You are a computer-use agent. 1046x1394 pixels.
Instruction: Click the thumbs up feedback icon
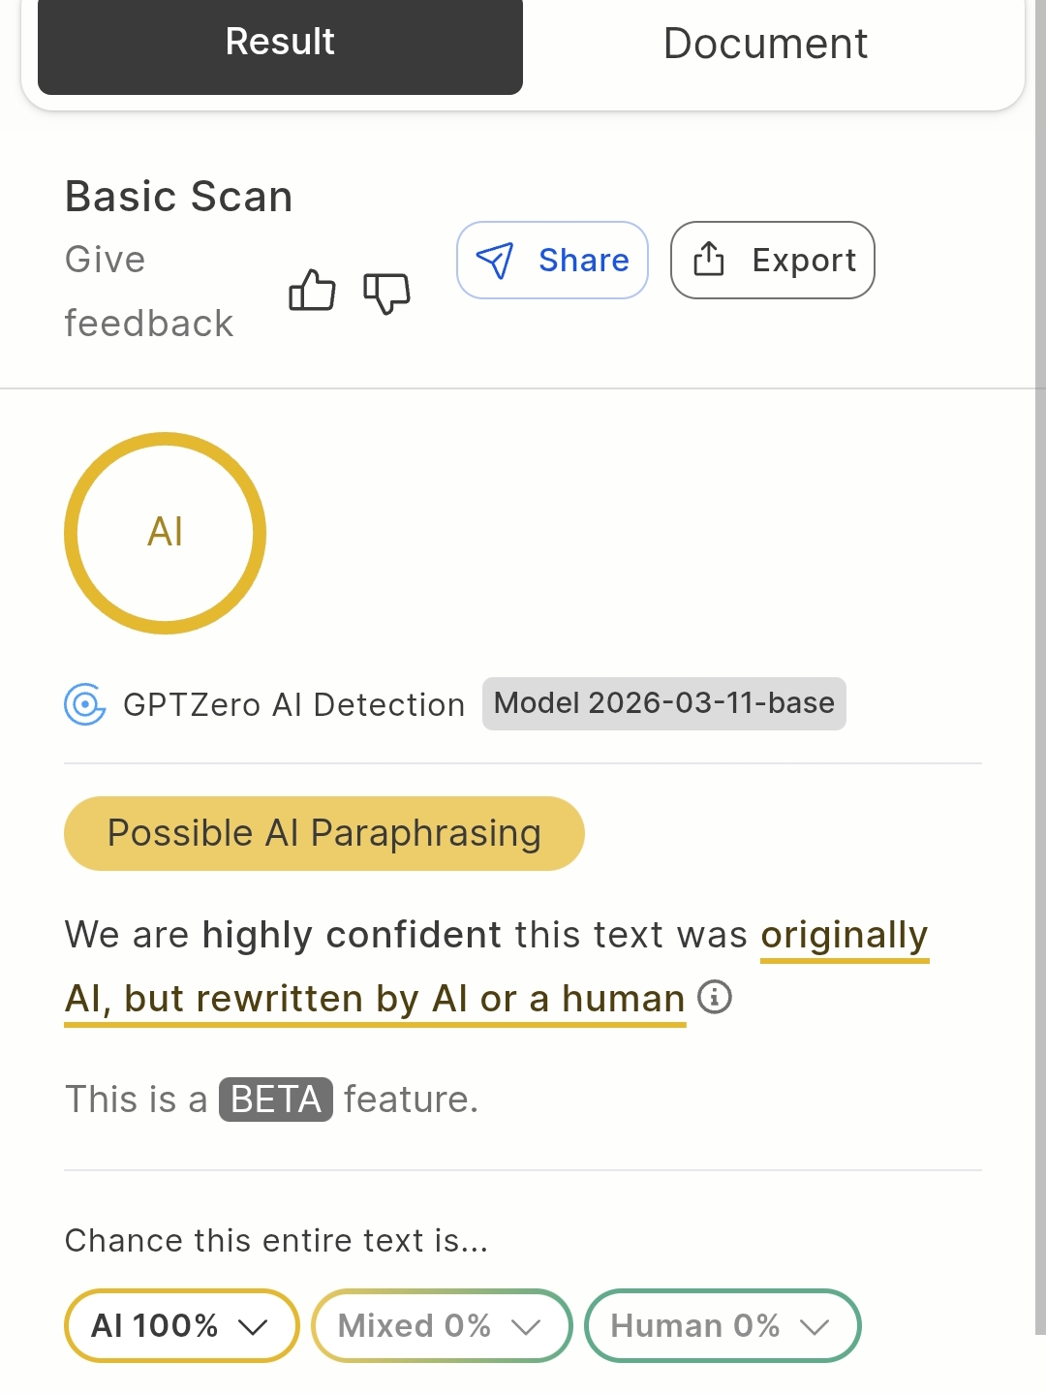(312, 291)
